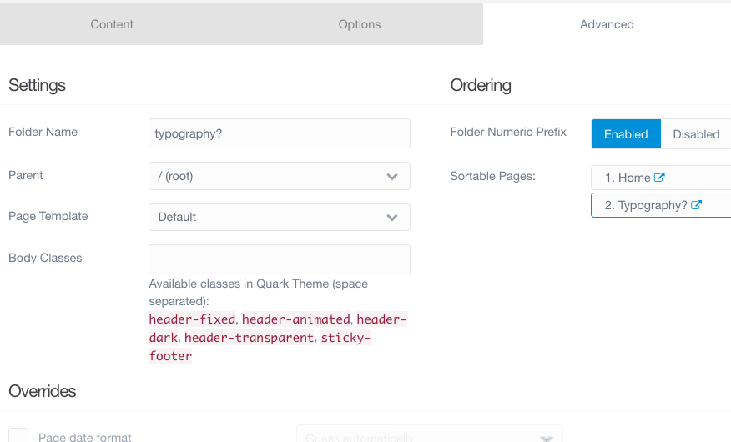Image resolution: width=731 pixels, height=442 pixels.
Task: Click the header-animated class name
Action: (296, 319)
